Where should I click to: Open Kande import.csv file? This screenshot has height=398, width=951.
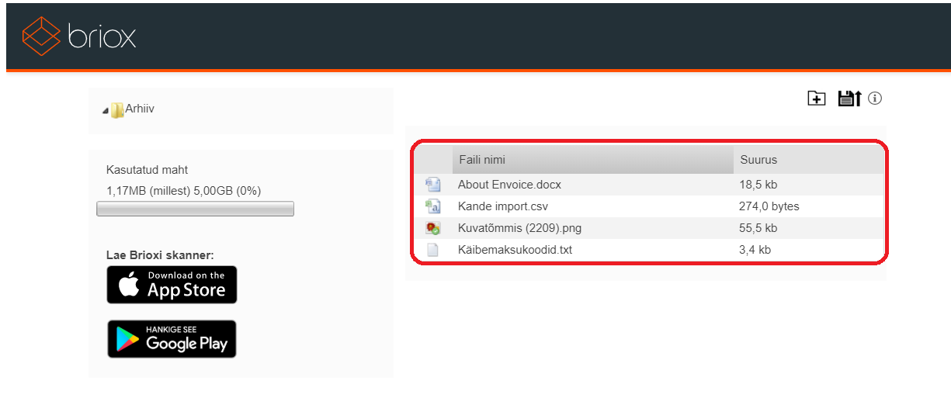tap(503, 206)
